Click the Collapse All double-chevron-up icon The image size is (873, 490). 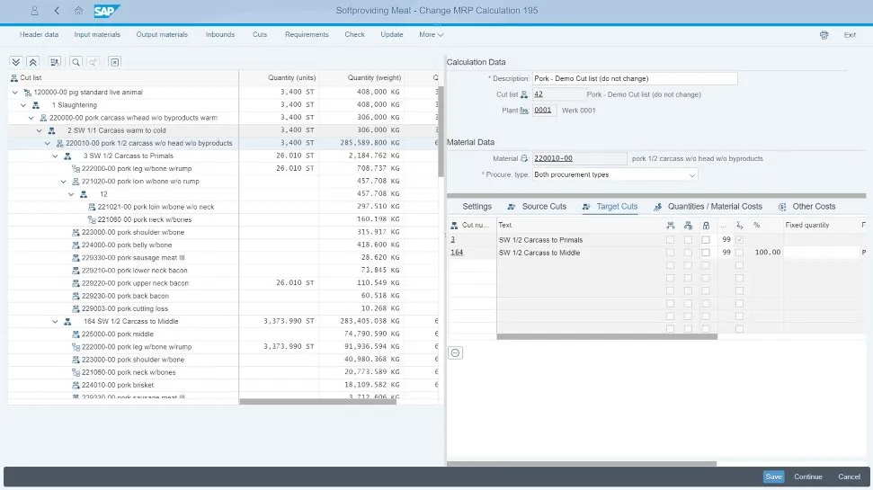(x=33, y=62)
